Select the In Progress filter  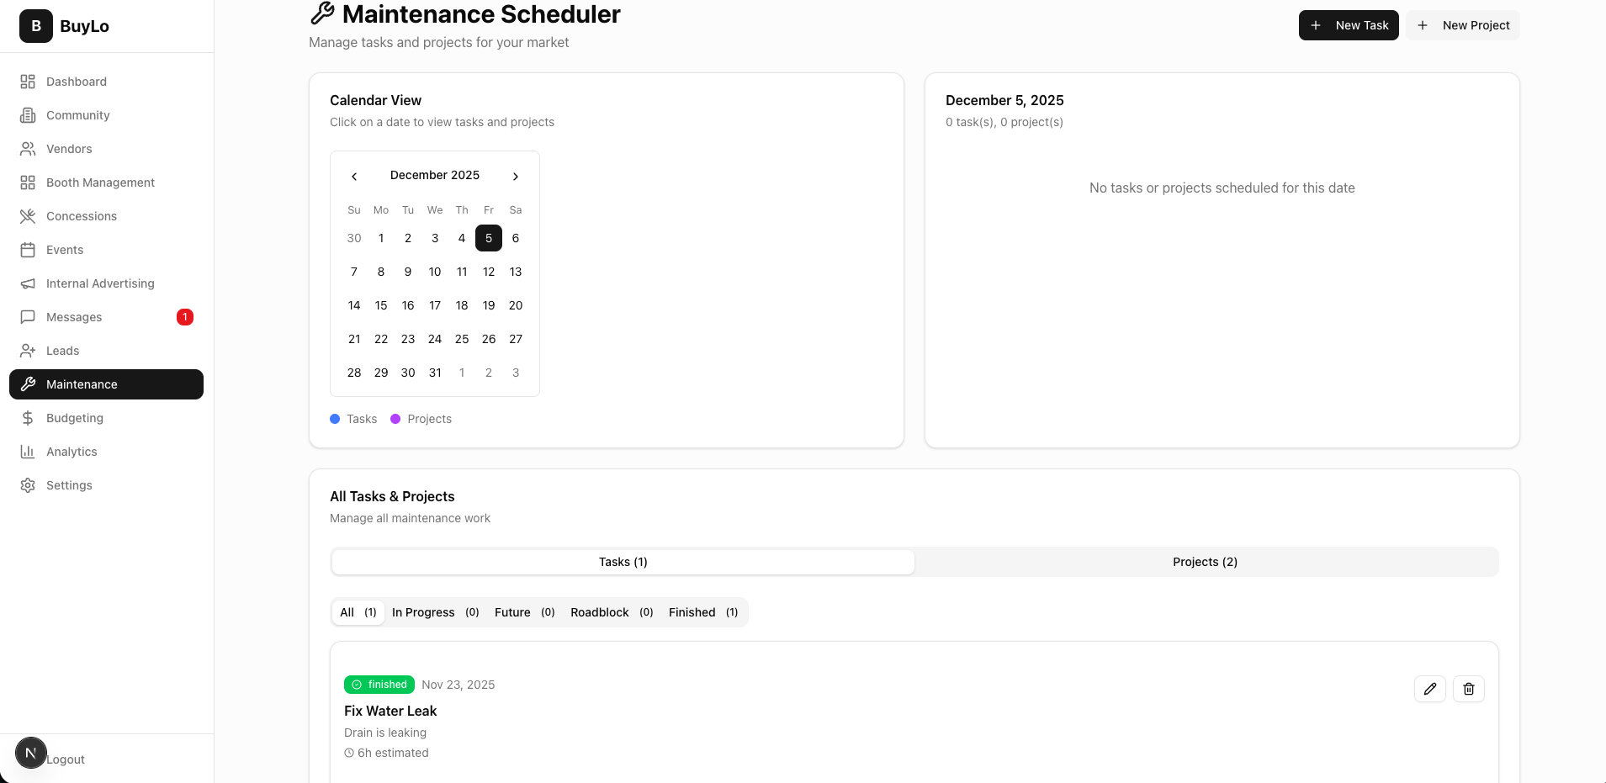tap(435, 612)
